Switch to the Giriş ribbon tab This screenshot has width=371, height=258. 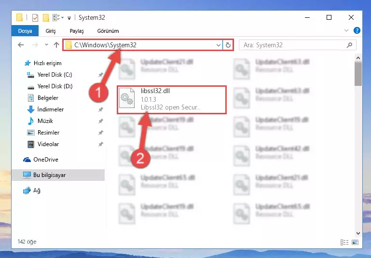click(51, 31)
